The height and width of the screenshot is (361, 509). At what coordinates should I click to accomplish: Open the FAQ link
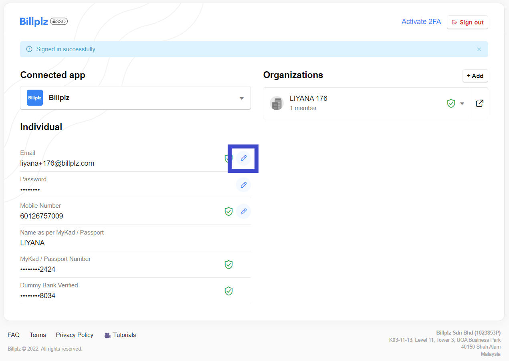coord(14,335)
